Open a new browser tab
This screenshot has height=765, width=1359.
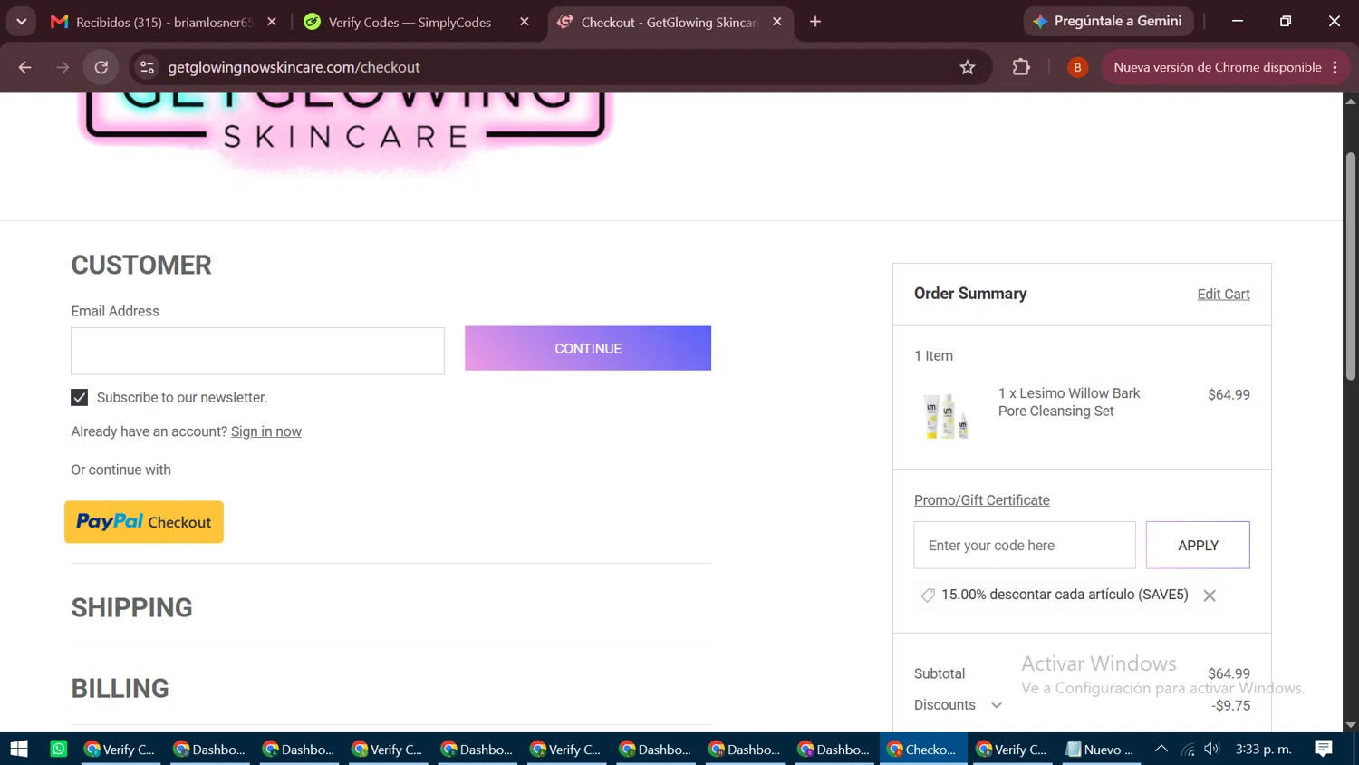815,22
